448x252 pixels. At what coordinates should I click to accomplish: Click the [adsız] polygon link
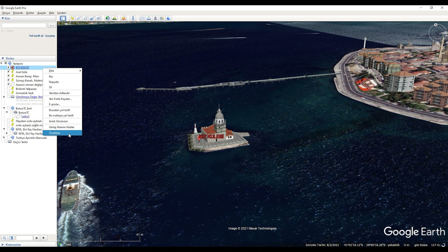[25, 117]
